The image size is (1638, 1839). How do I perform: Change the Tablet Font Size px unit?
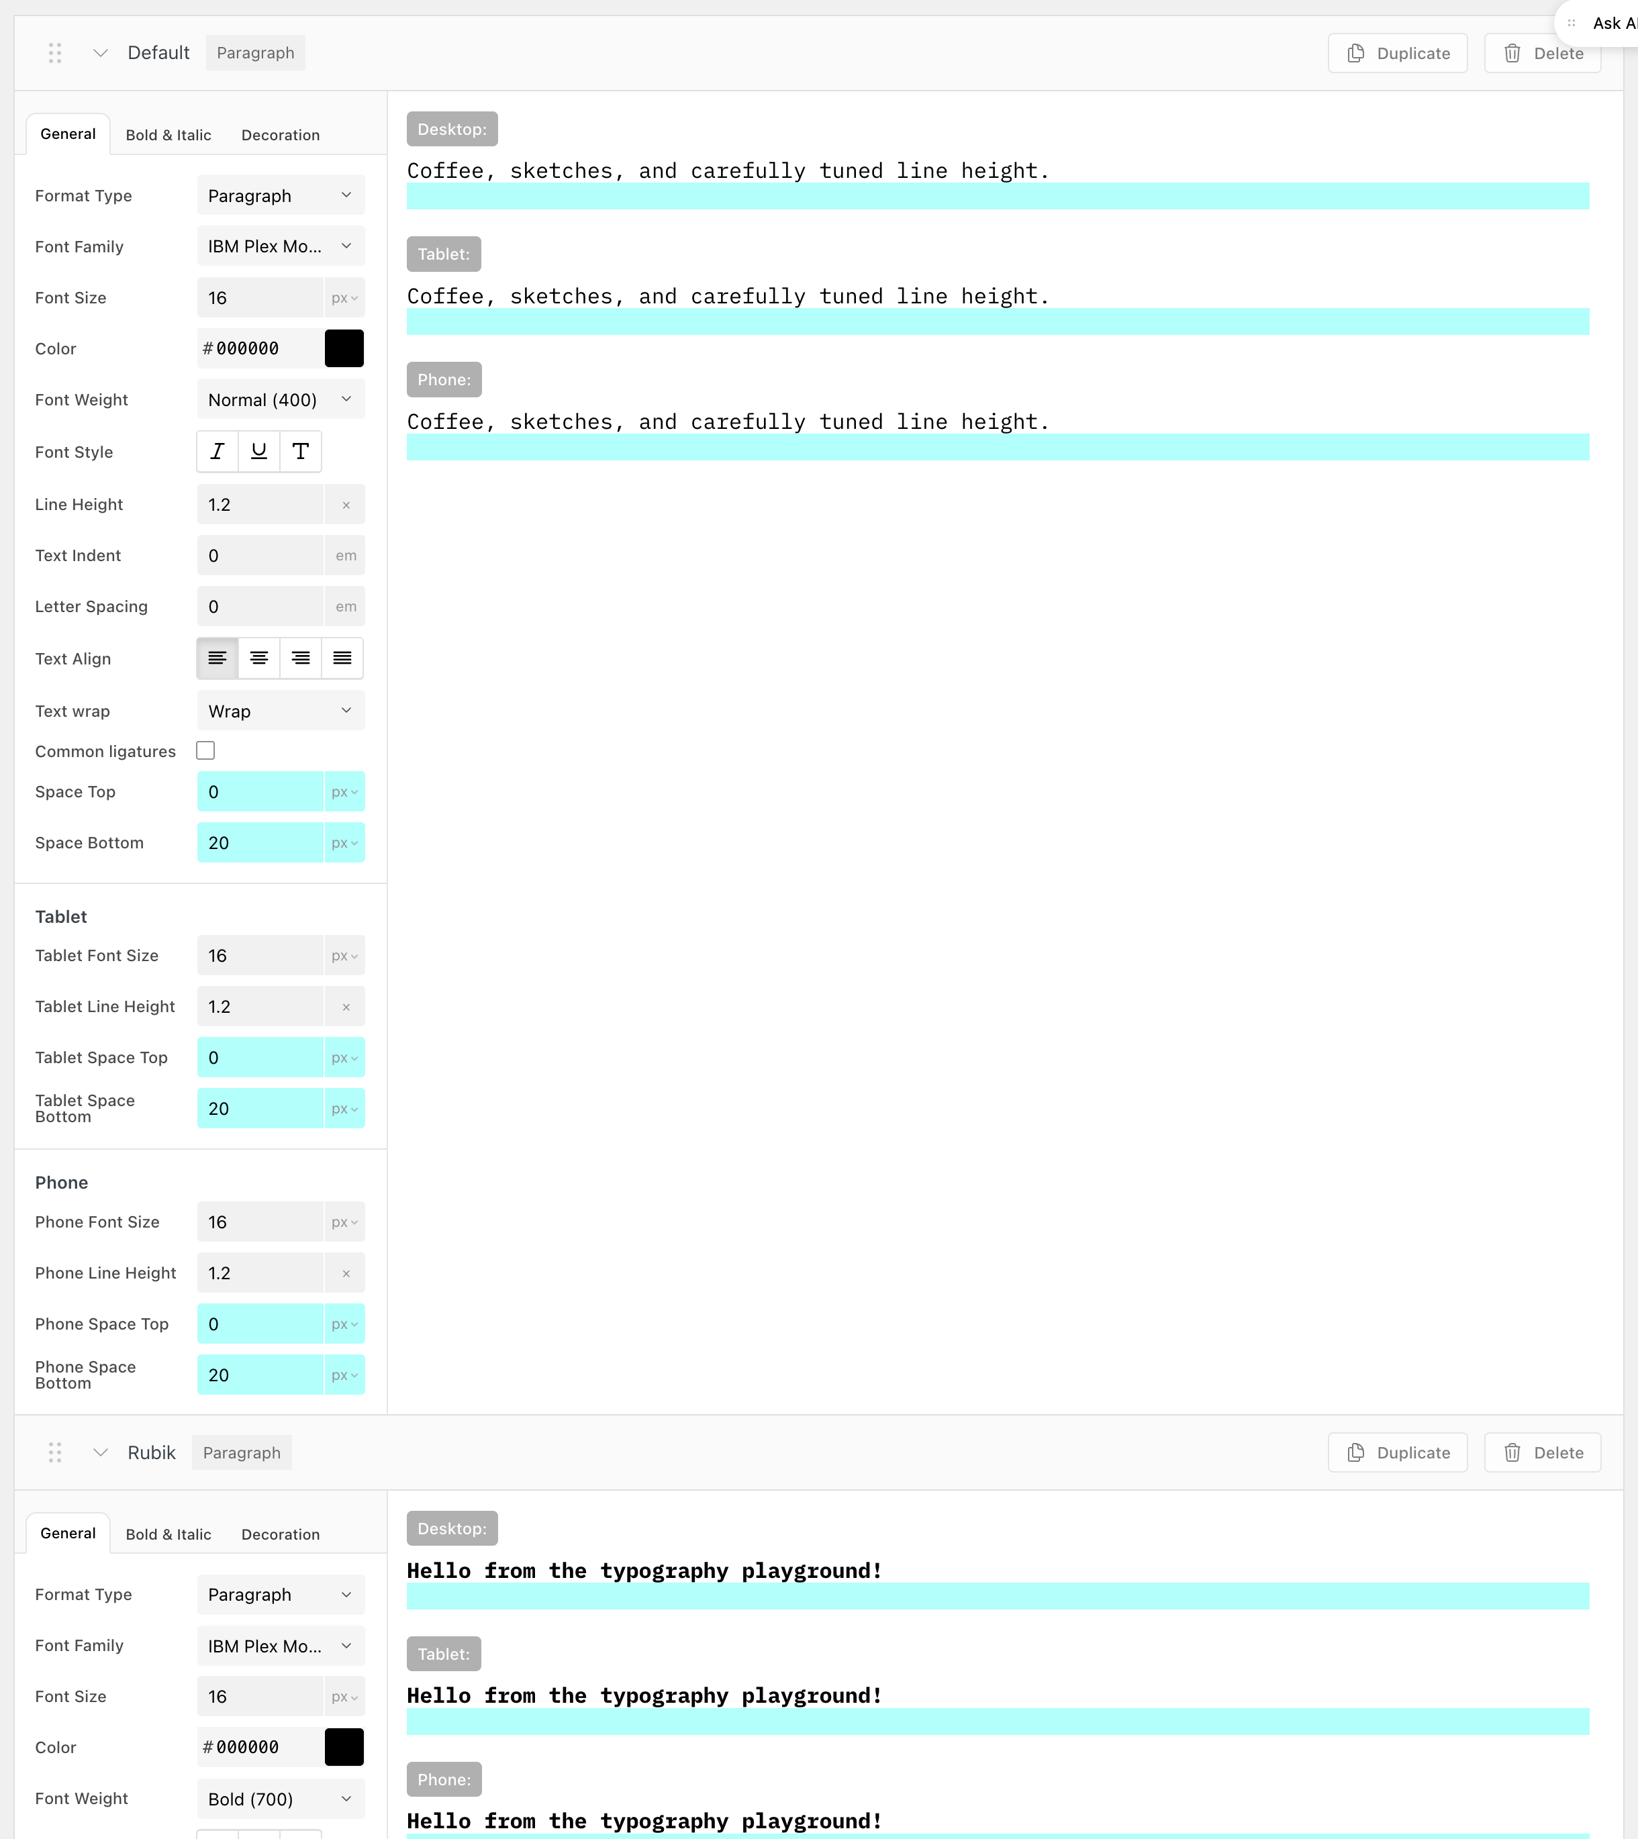(344, 956)
